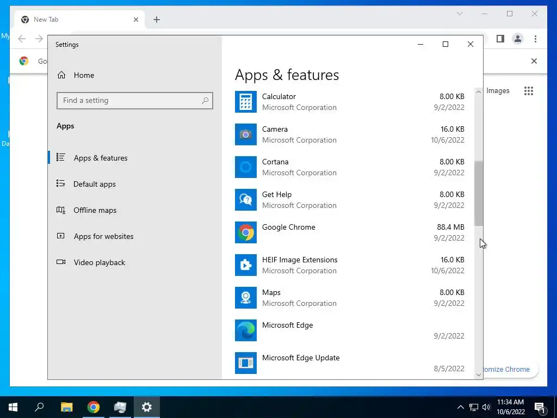Image resolution: width=557 pixels, height=418 pixels.
Task: Open Chrome three-dot menu
Action: [x=535, y=39]
